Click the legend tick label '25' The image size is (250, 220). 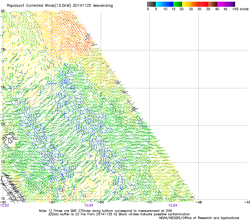click(191, 9)
